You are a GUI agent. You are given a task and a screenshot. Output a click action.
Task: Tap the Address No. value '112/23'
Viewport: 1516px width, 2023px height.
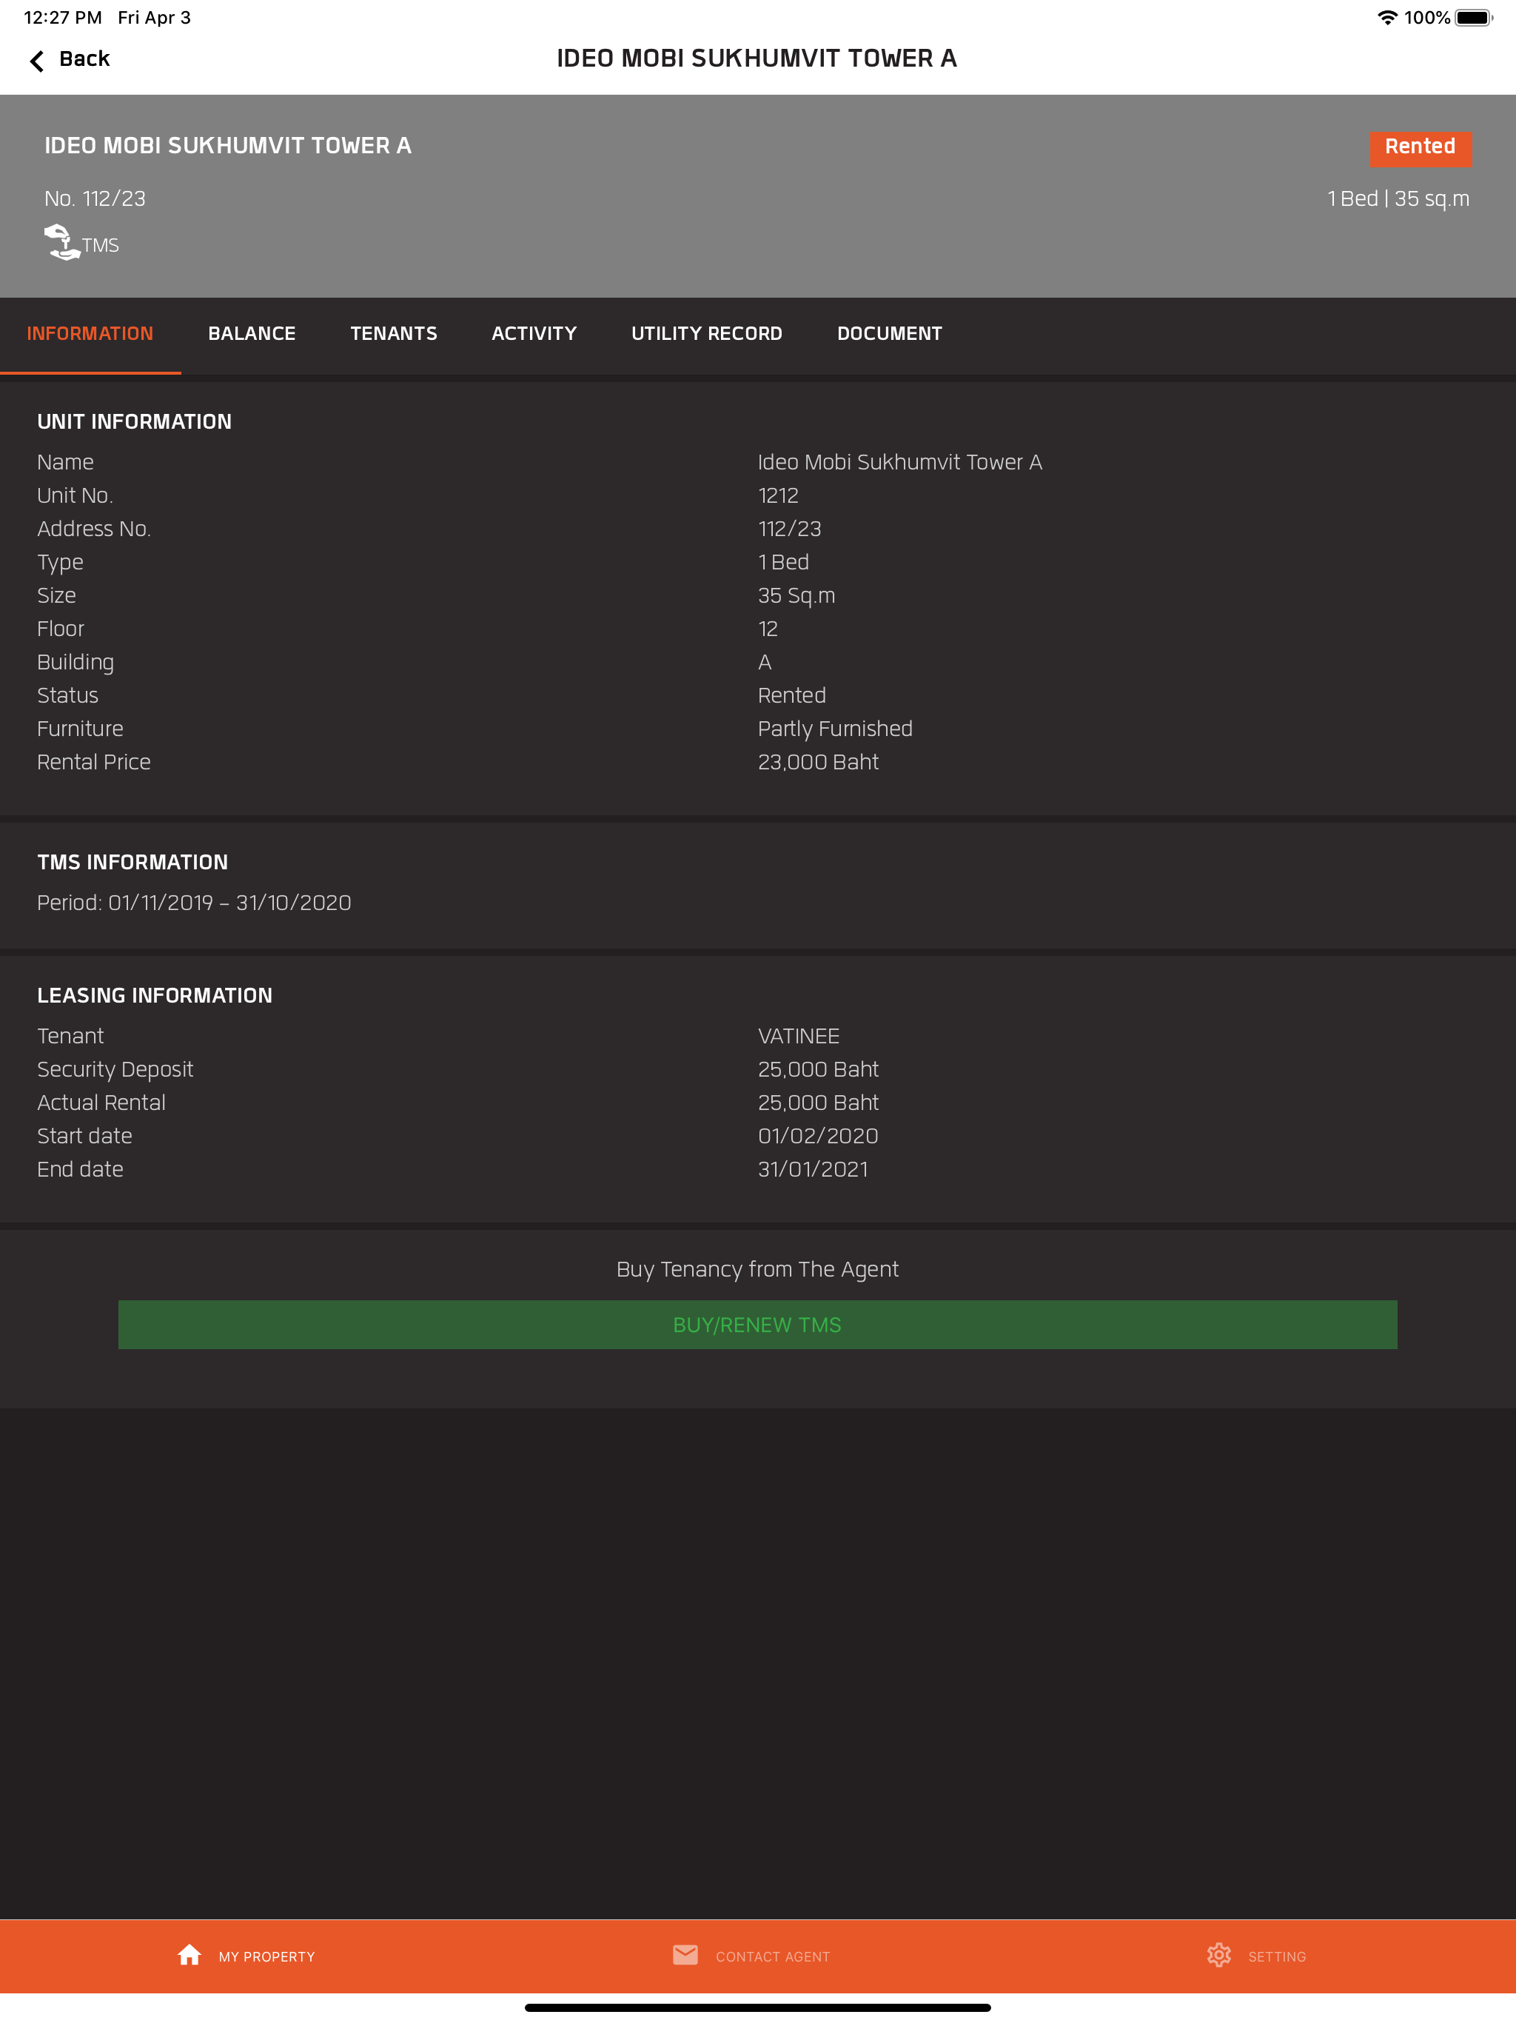(x=789, y=529)
